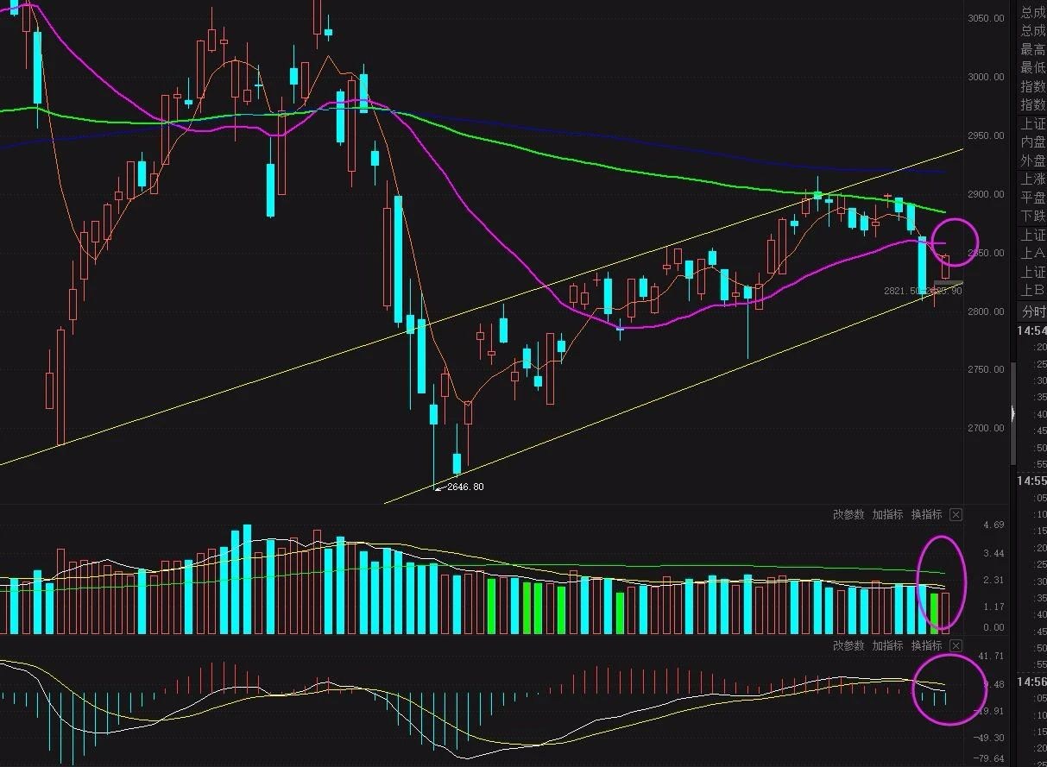The width and height of the screenshot is (1047, 767).
Task: Click 换指标 in the volume panel
Action: pyautogui.click(x=927, y=515)
